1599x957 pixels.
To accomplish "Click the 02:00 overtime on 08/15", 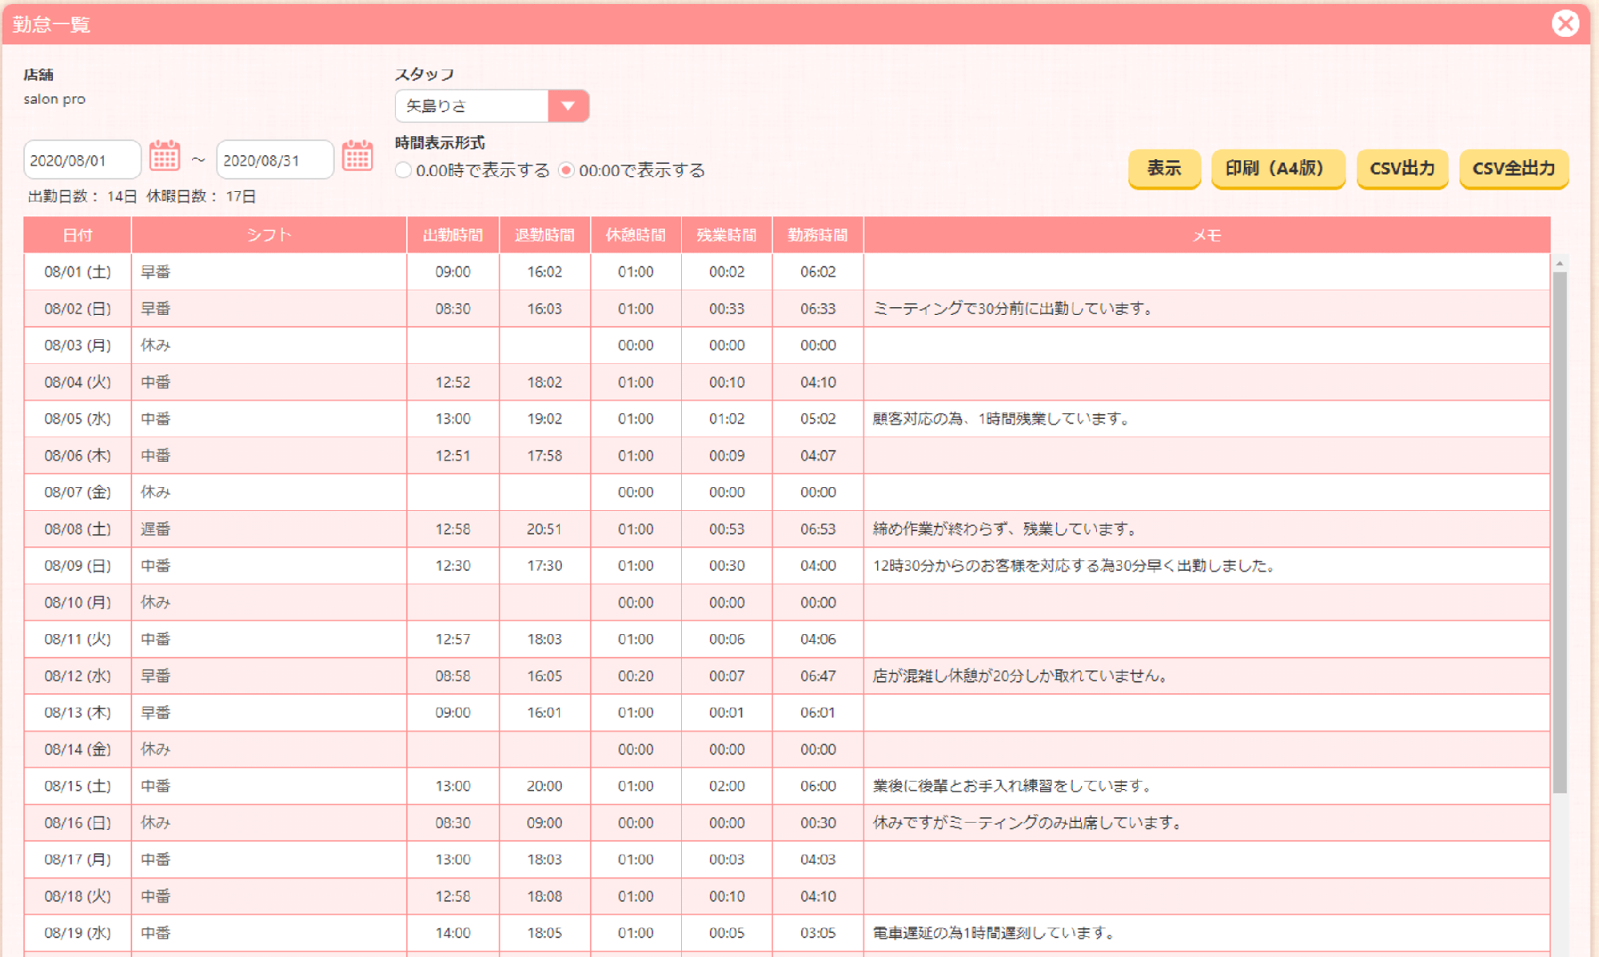I will 727,786.
